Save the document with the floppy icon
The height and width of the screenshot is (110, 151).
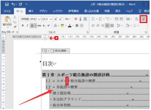(x=7, y=4)
